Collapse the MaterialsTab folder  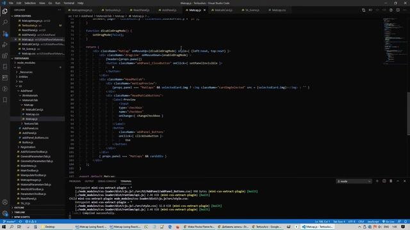click(30, 100)
